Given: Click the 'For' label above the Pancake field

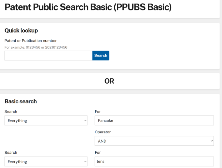Looking at the screenshot, I should 97,112.
